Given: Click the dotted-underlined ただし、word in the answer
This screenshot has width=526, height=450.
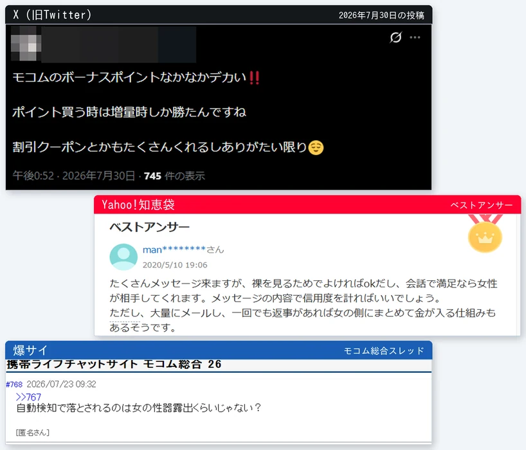Looking at the screenshot, I should coord(125,313).
